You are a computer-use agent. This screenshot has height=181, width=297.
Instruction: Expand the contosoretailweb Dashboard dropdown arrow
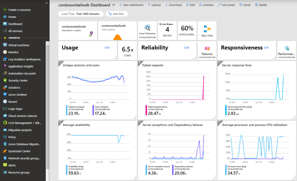click(x=114, y=5)
